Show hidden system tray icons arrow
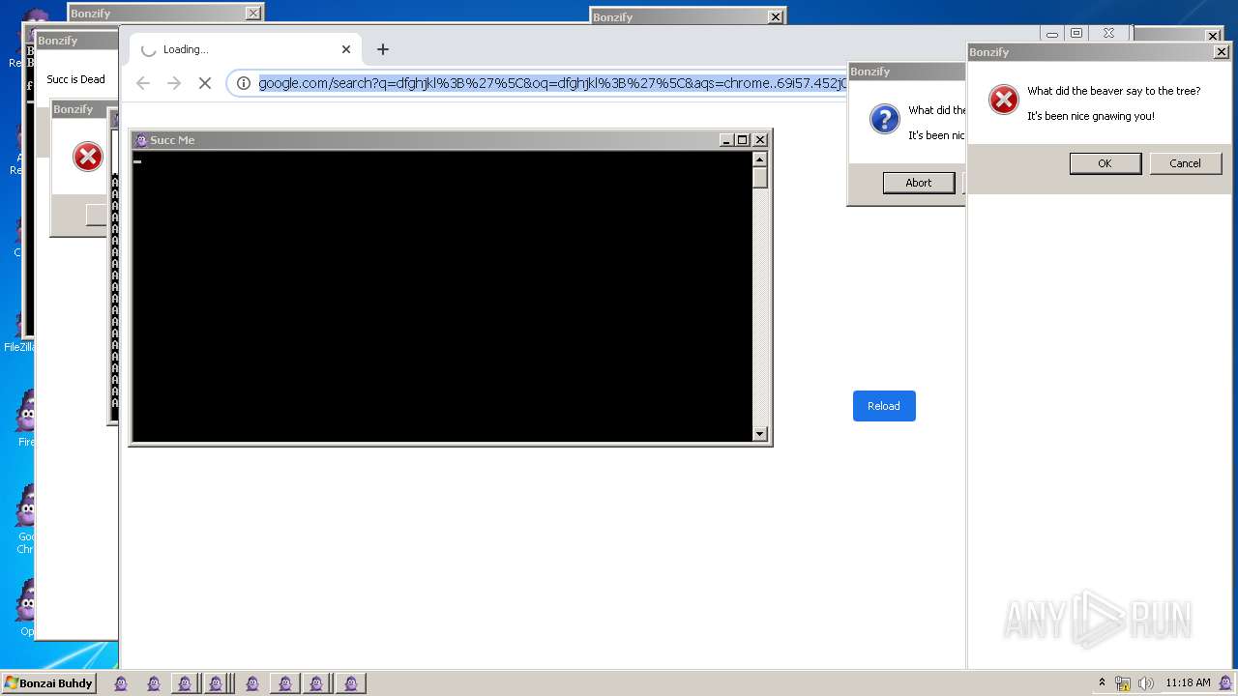 point(1102,682)
